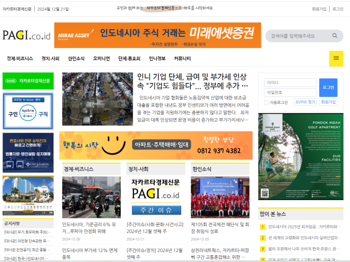Open the headline 인니 기업 단체 급여 article
Screen dimensions: 350x262
(x=192, y=81)
